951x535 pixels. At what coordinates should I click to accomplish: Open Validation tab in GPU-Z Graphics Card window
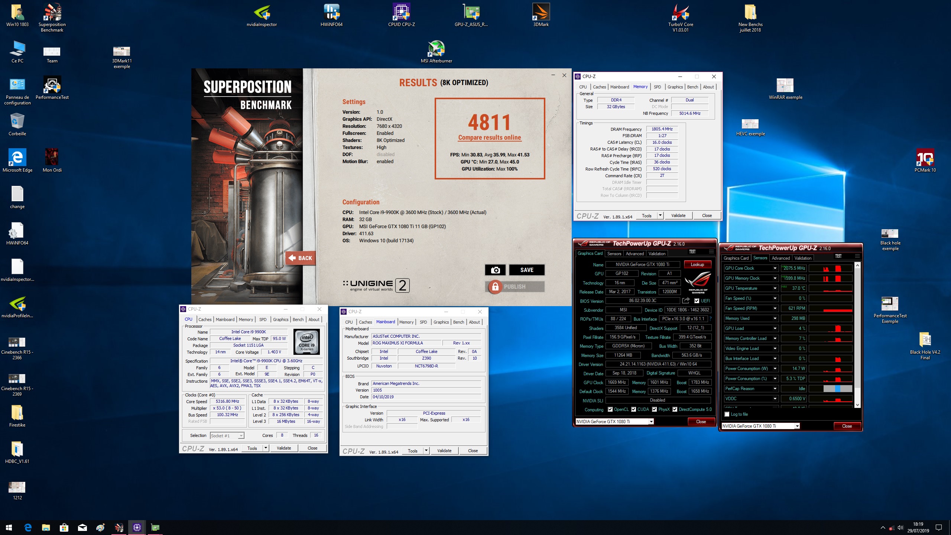[657, 254]
